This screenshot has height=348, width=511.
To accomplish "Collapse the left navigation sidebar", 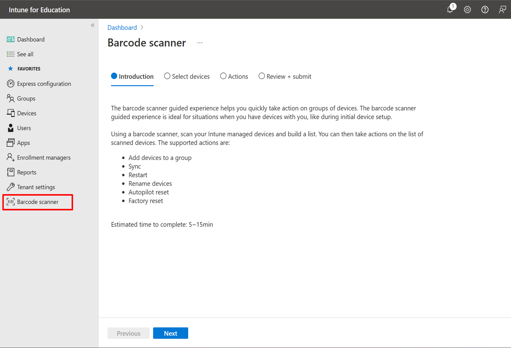I will point(93,26).
